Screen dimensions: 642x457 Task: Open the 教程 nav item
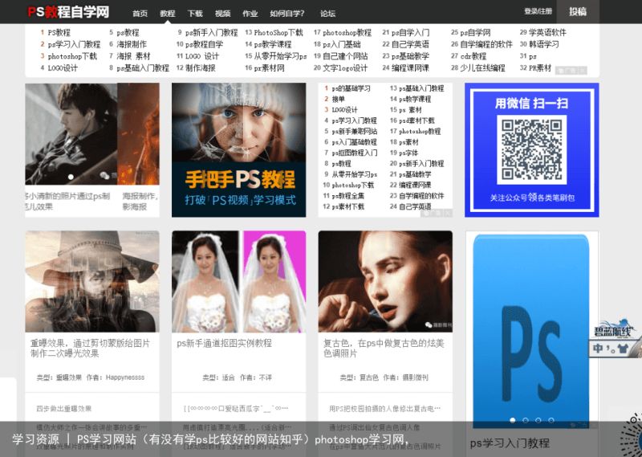[x=168, y=14]
